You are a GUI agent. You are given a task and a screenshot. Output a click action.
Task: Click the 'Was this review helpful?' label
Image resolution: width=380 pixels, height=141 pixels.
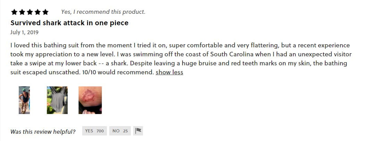[43, 131]
